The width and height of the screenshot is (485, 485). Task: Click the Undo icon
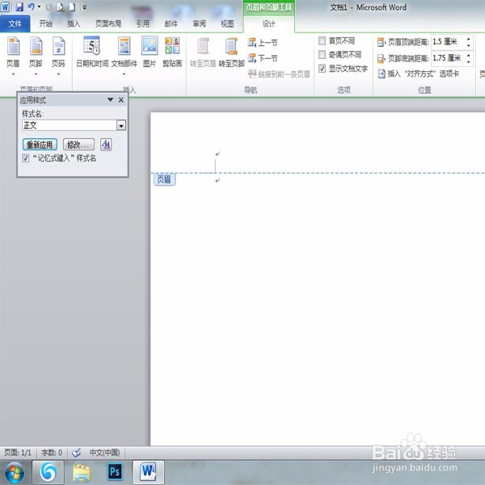(x=31, y=6)
